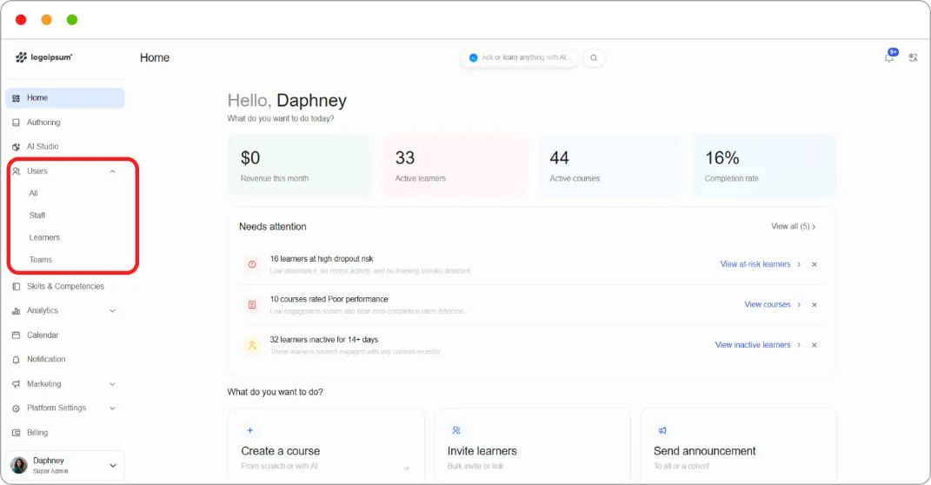Click the language translate icon
931x485 pixels.
coord(914,57)
